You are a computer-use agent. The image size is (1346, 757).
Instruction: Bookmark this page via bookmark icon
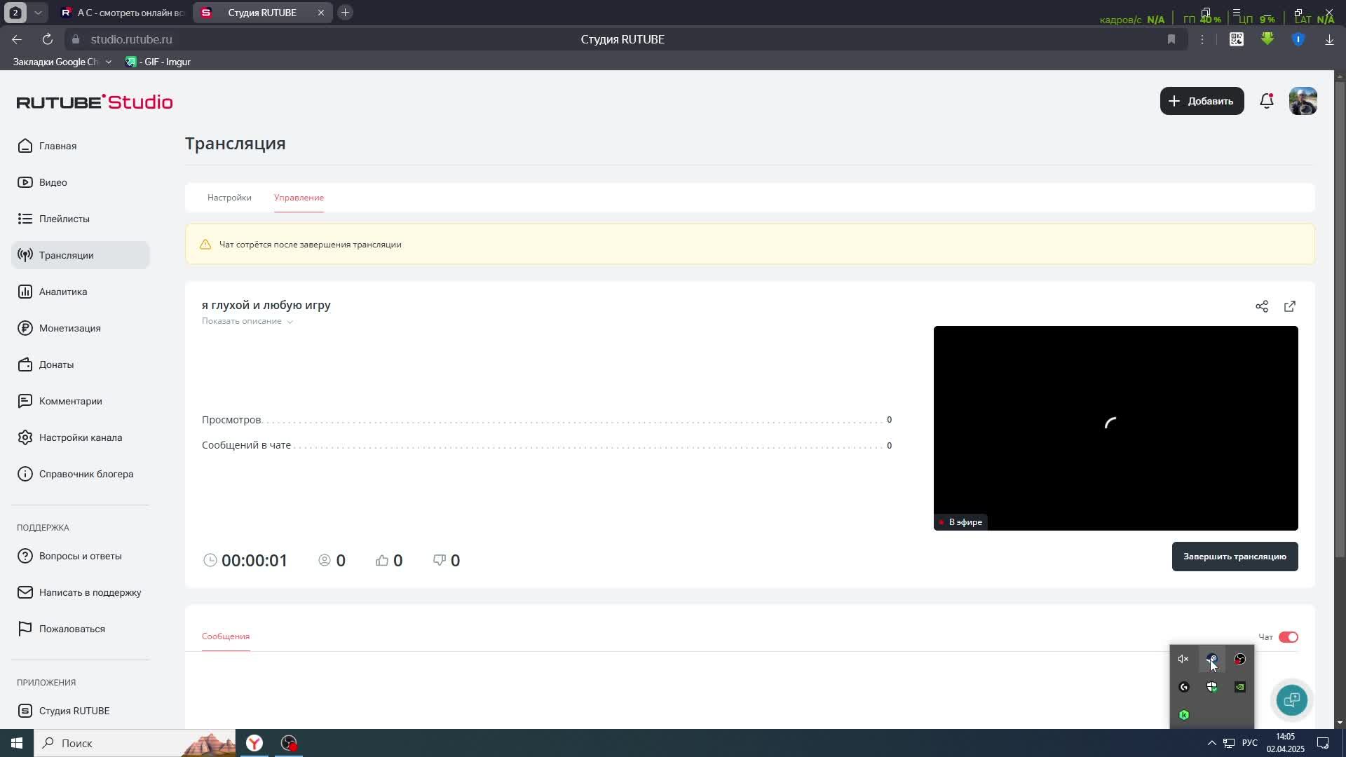(x=1171, y=39)
